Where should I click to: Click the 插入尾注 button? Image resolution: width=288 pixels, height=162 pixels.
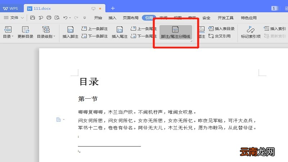(x=120, y=32)
